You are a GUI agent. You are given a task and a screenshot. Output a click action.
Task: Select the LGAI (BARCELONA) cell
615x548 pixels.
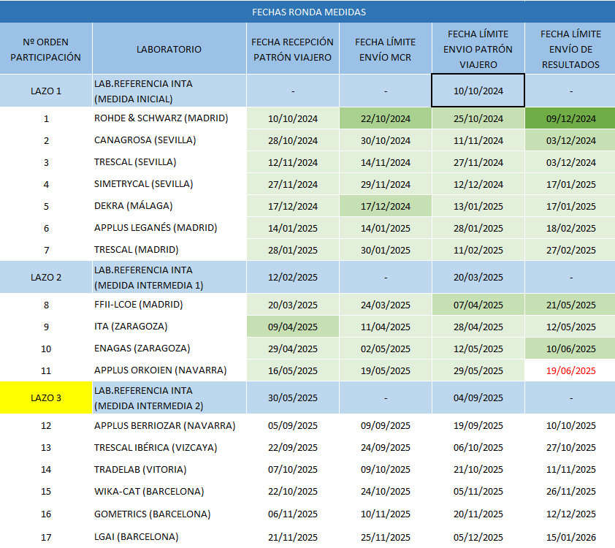point(169,536)
